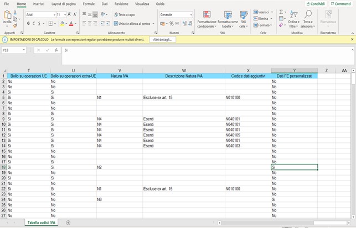
Task: Click the Name Box showing Y18
Action: coord(14,50)
